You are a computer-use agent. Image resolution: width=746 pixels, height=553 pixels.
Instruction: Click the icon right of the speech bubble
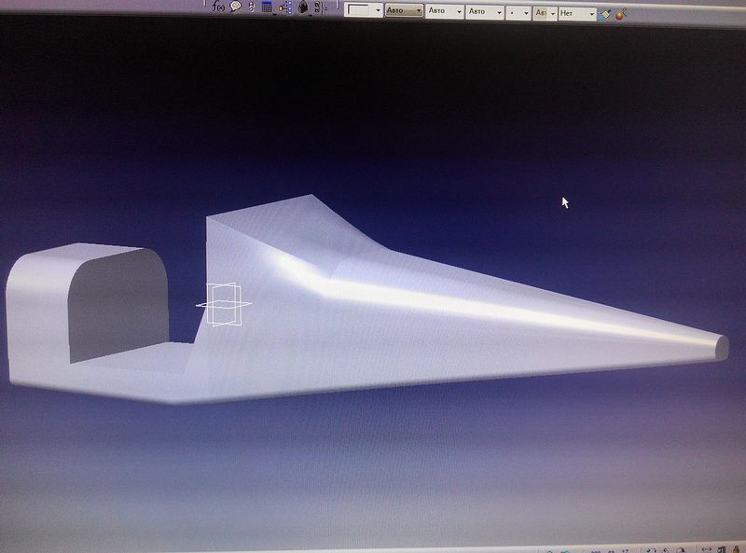click(251, 7)
